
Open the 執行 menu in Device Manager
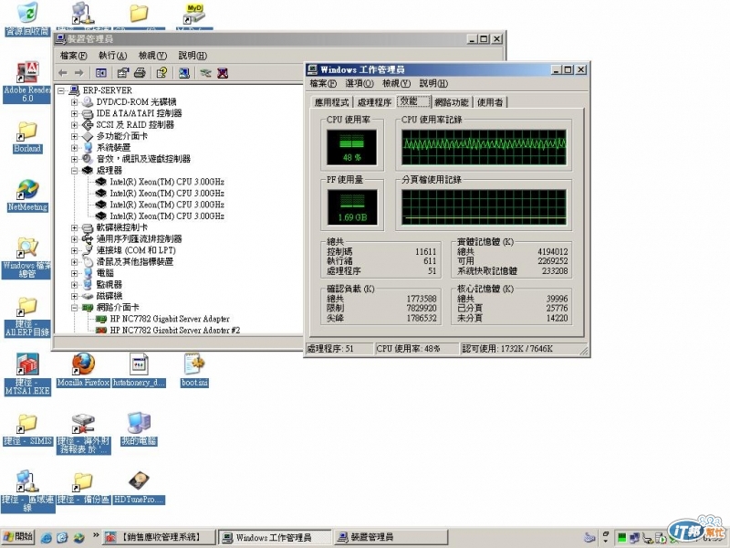coord(112,56)
